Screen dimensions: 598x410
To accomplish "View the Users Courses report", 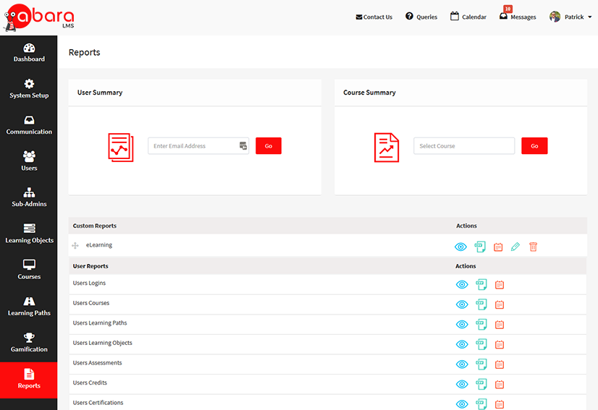I will pos(462,304).
